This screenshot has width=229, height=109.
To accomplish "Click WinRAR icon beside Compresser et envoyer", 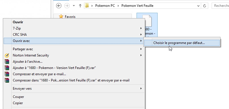I will (x=7, y=74).
